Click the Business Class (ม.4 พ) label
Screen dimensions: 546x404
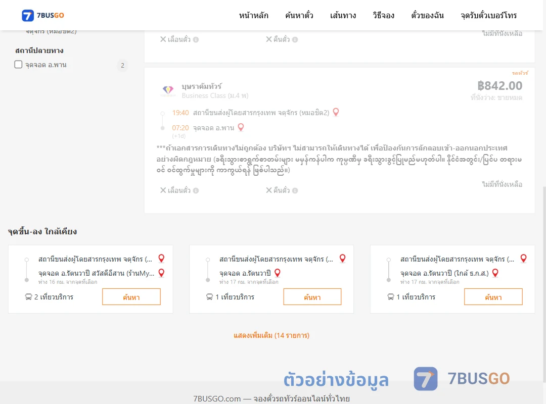[215, 95]
